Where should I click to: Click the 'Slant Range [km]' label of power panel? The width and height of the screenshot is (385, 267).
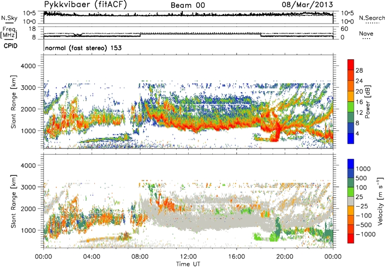13,102
